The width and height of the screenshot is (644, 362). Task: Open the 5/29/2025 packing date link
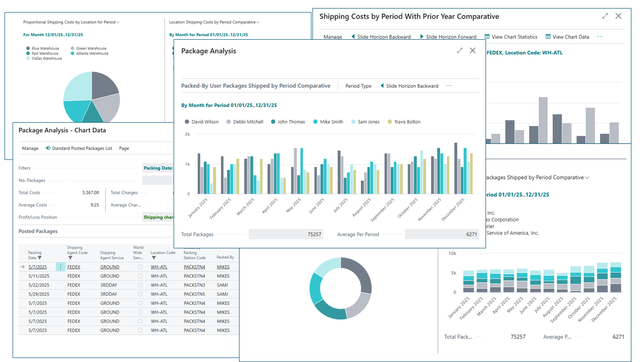(38, 294)
